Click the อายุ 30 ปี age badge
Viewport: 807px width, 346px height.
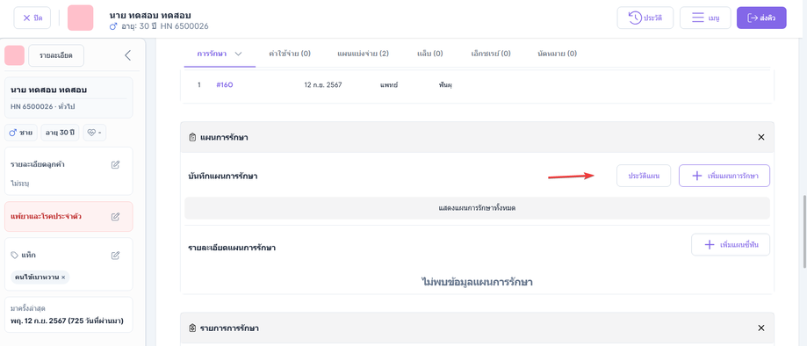coord(60,133)
